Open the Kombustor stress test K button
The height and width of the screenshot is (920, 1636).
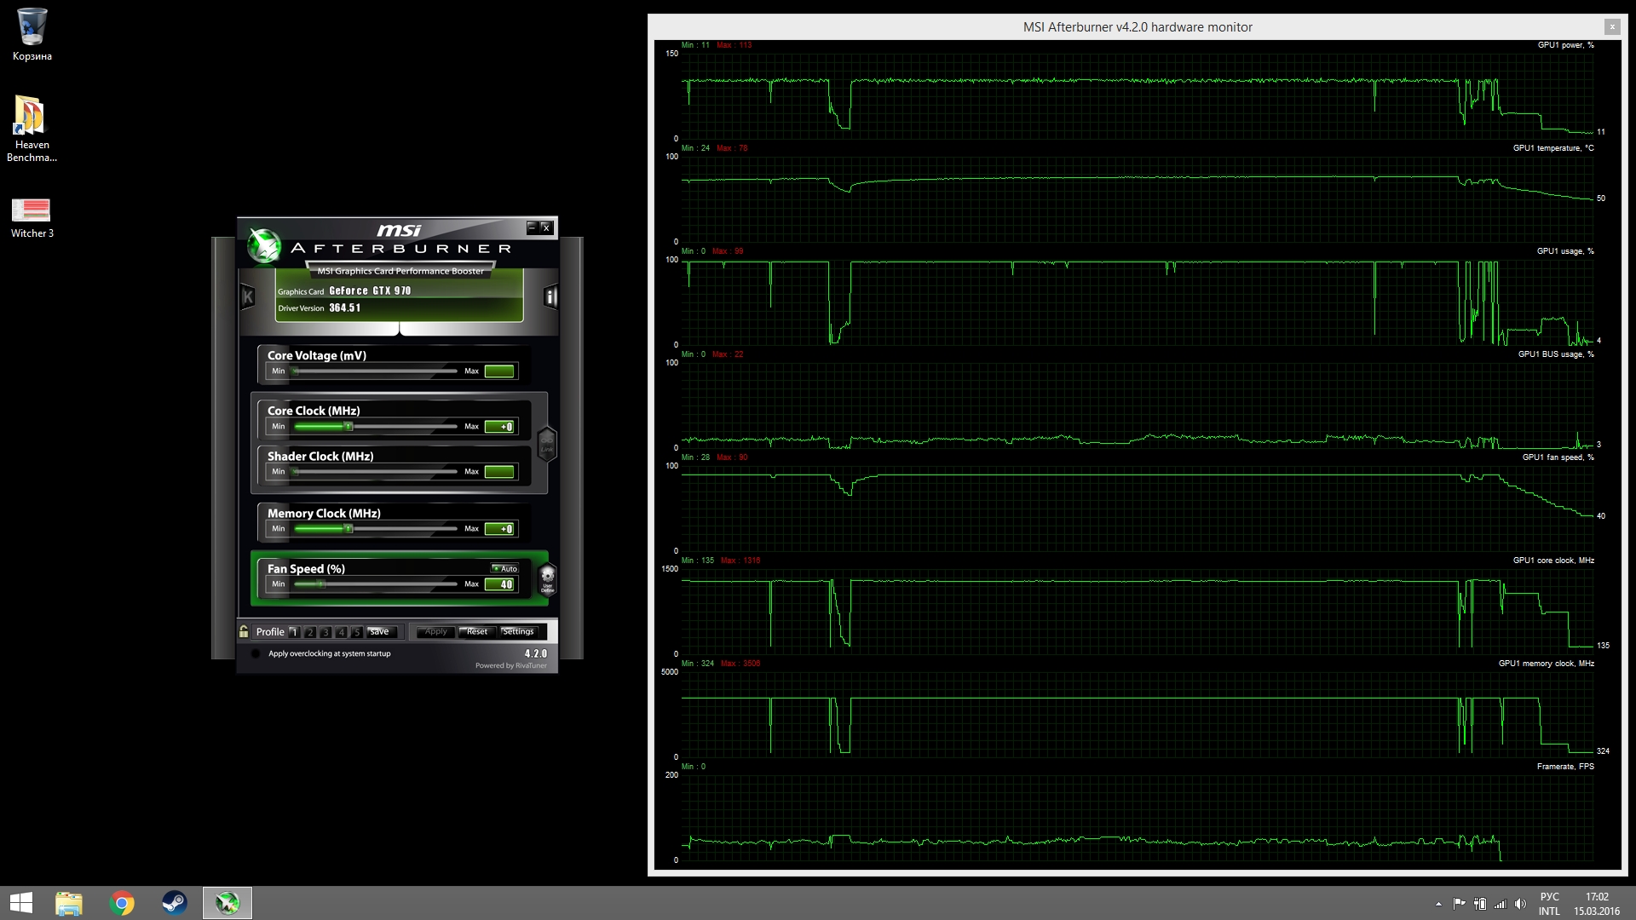(247, 296)
